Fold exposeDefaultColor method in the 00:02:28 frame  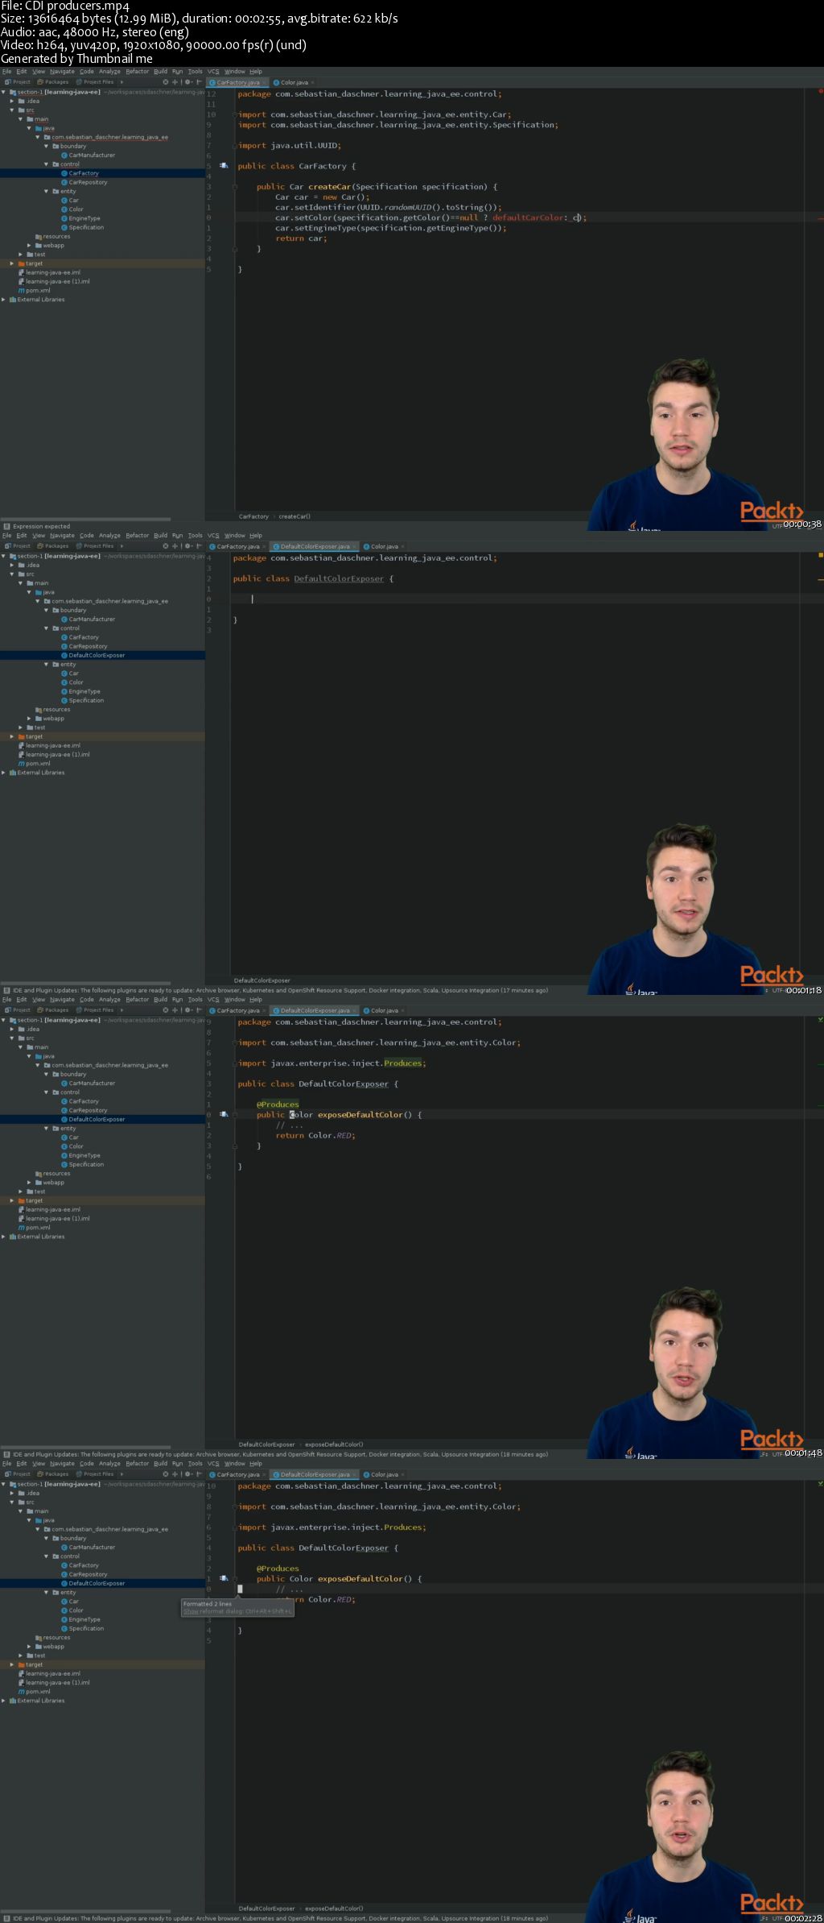[x=236, y=1579]
